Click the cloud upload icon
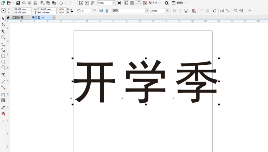Screen dimensions: 268x152 [29, 3]
